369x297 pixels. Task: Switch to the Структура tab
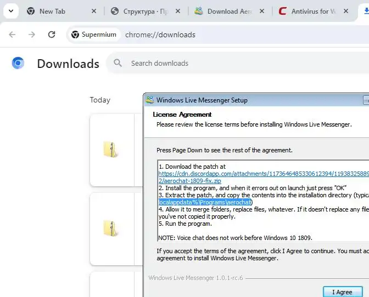tap(146, 11)
